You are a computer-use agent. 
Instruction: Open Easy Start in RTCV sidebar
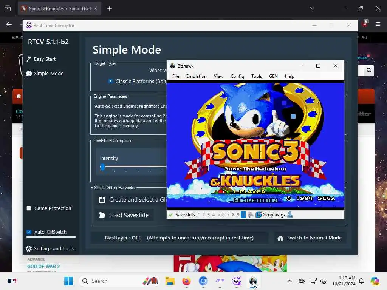(x=41, y=59)
